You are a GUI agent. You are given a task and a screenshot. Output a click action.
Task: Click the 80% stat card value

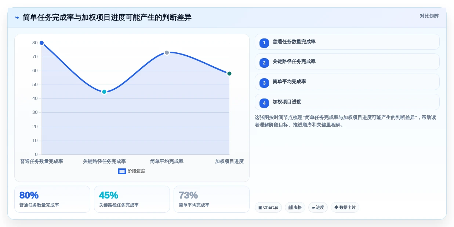(29, 195)
